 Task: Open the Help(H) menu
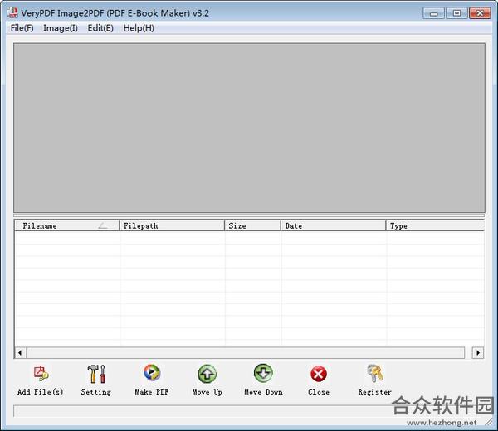click(x=139, y=28)
